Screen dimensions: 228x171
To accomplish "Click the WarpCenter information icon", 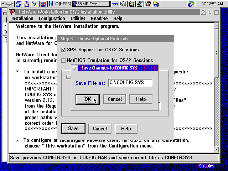I will [191, 4].
